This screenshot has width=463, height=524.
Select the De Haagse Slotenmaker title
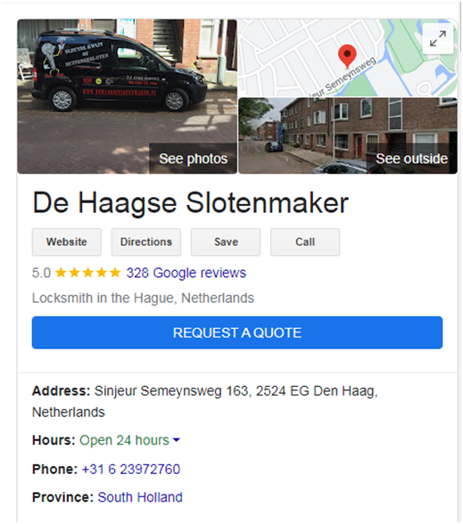pyautogui.click(x=190, y=203)
